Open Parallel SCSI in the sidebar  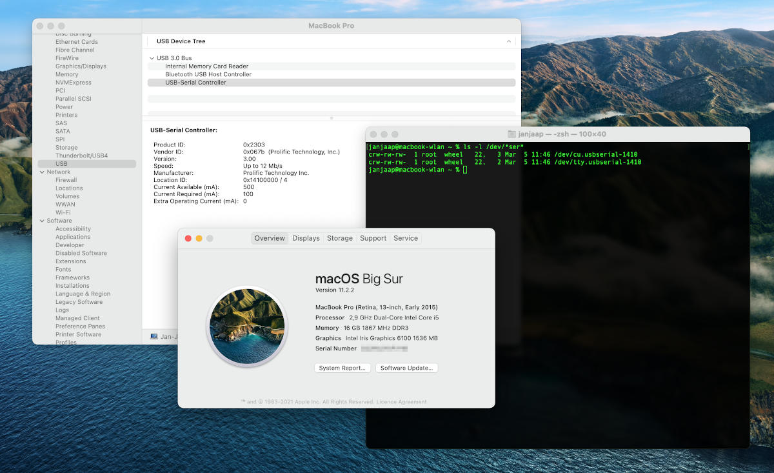click(x=74, y=99)
